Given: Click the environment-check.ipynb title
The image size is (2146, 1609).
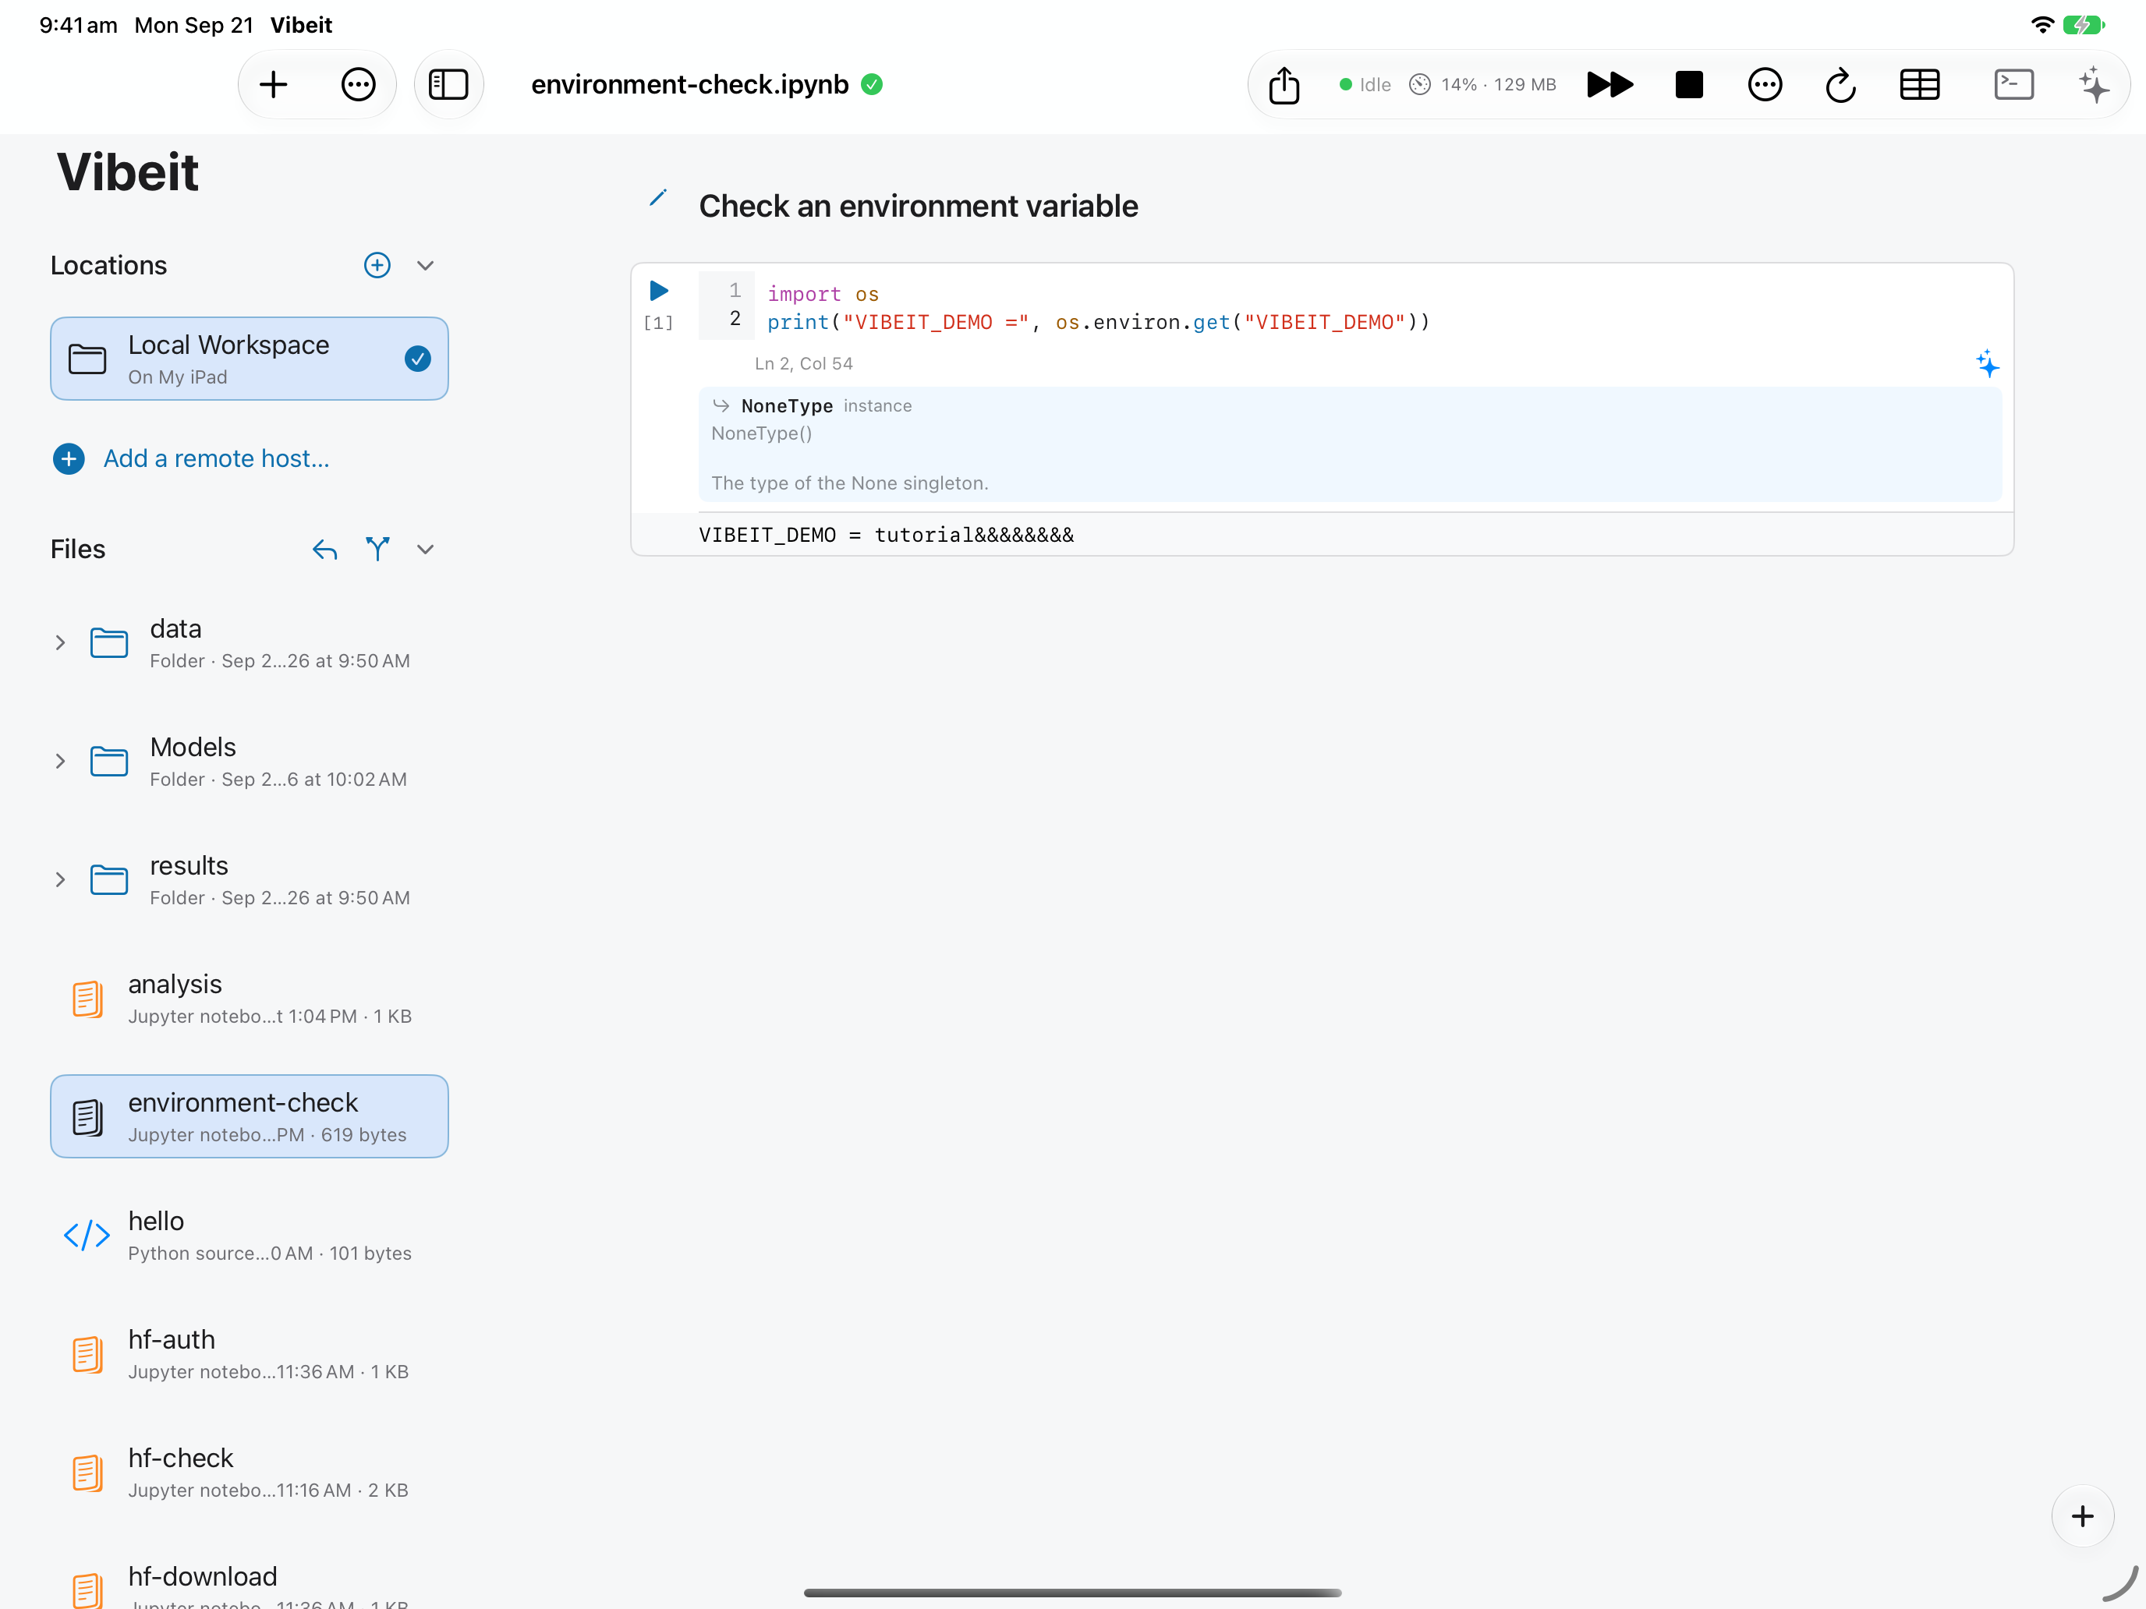Looking at the screenshot, I should tap(690, 84).
